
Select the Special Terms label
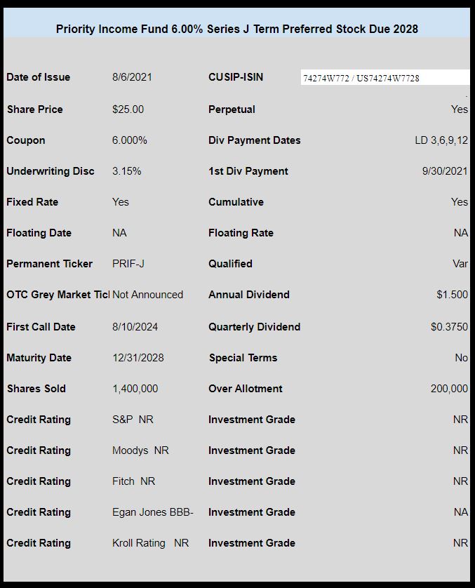point(243,358)
